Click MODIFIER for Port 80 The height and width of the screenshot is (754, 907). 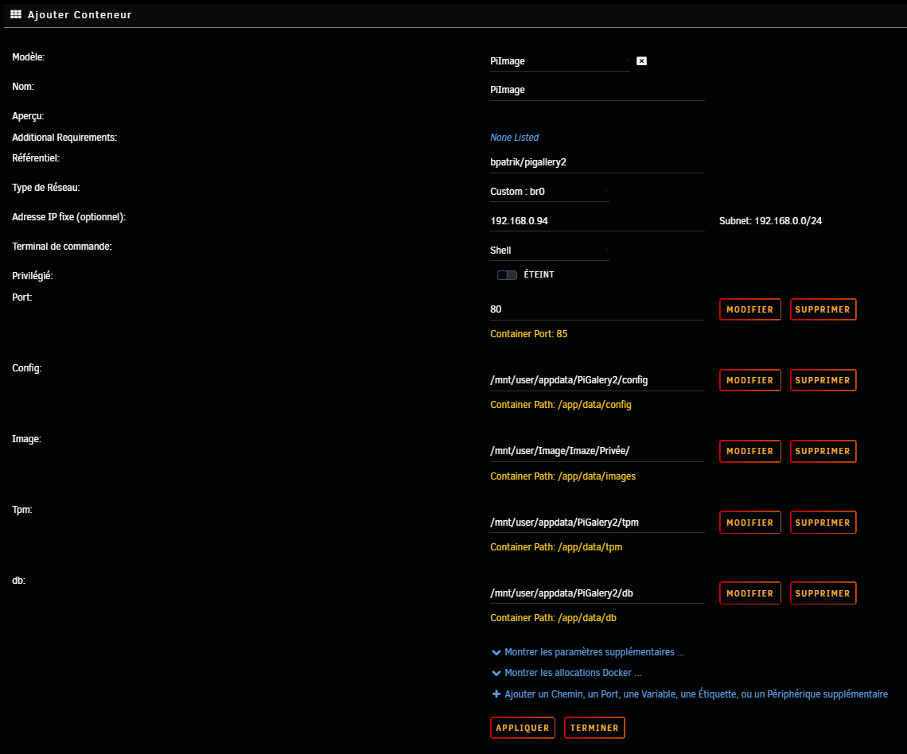749,309
